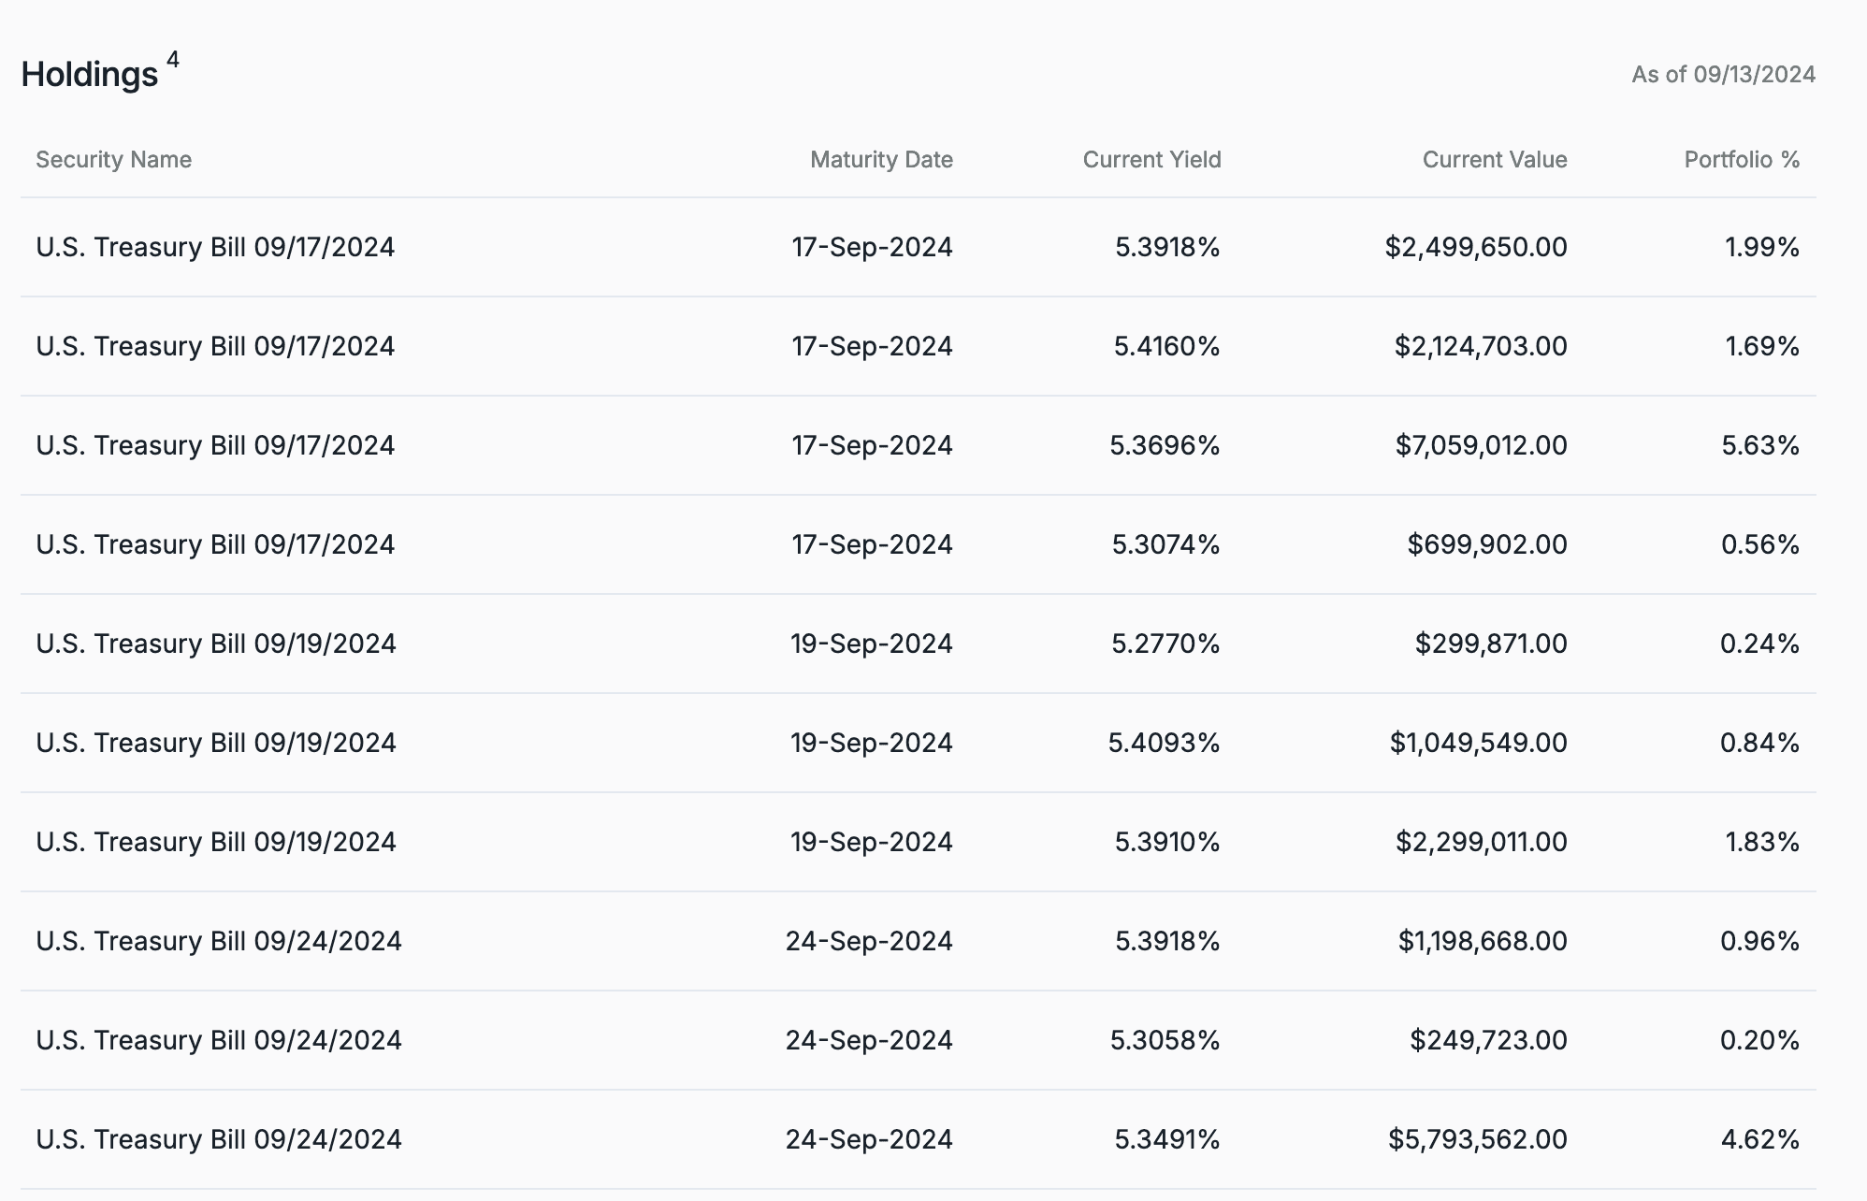Select 19-Sep-2024 date in the 0.24% portfolio row
The image size is (1867, 1201).
pyautogui.click(x=871, y=644)
